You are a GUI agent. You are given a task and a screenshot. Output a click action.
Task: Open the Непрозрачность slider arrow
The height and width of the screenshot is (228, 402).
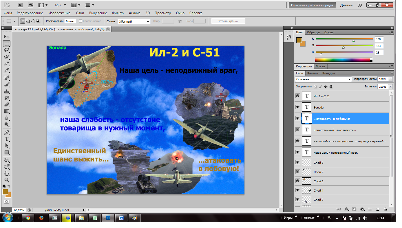[390, 79]
